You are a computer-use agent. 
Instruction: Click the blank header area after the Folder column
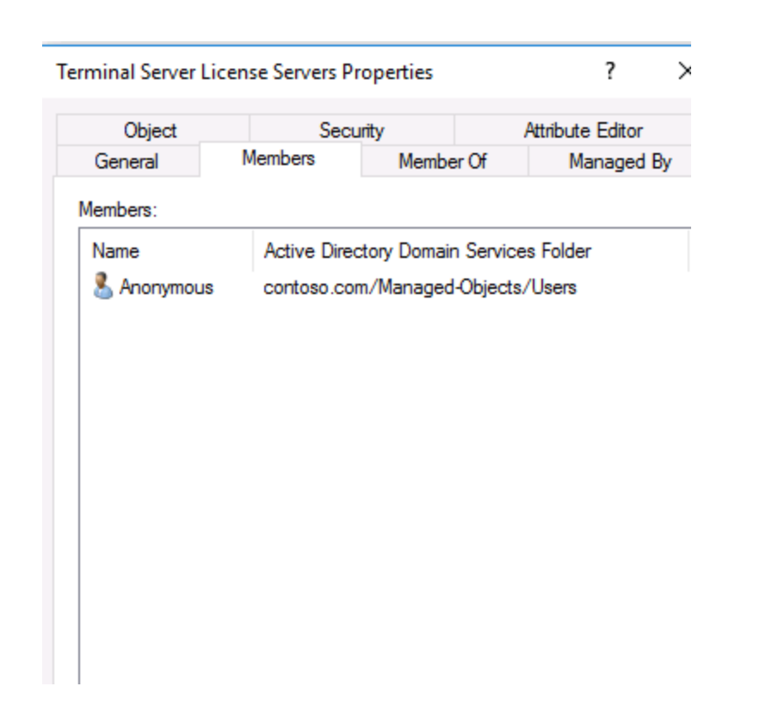(x=691, y=252)
